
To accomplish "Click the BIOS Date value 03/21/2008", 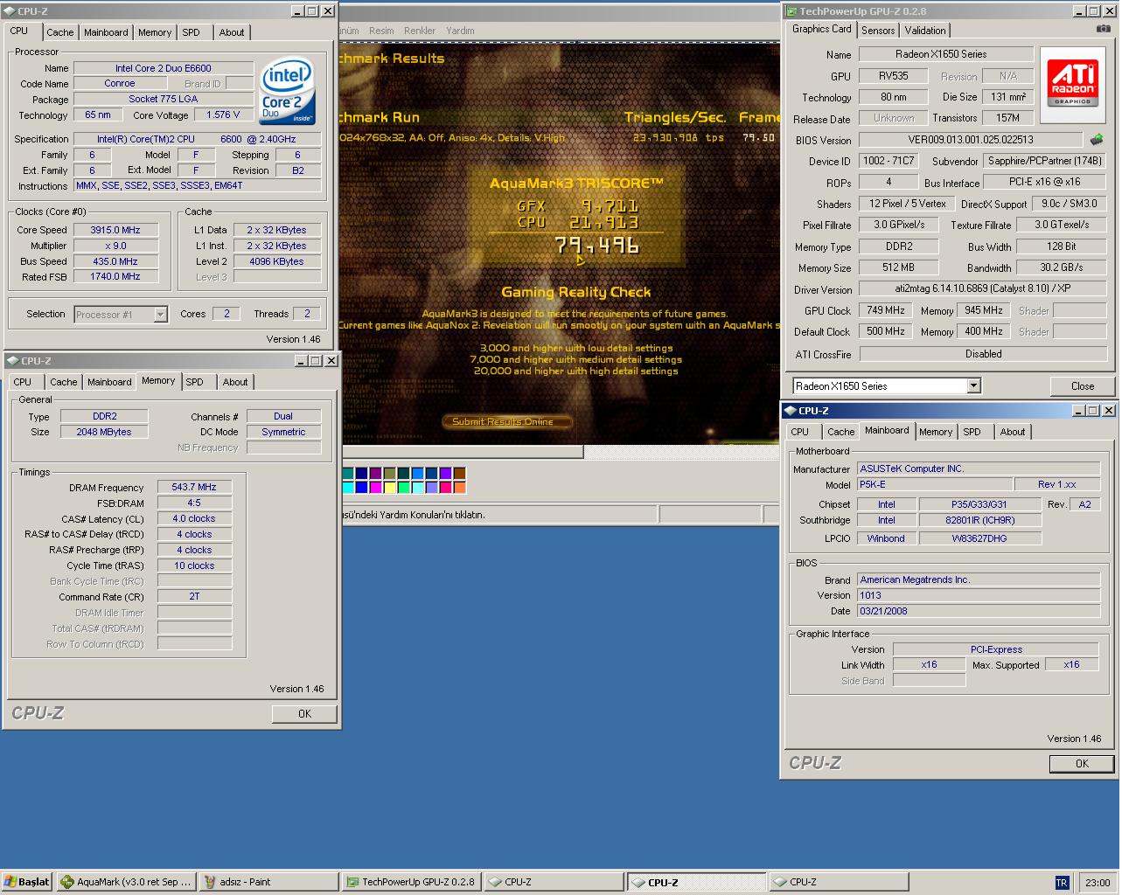I will pyautogui.click(x=979, y=611).
